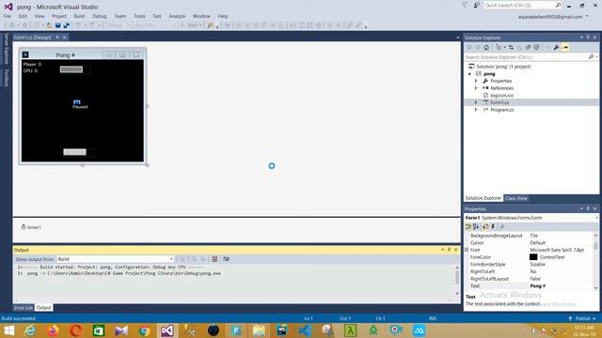Expand the References node

click(x=476, y=88)
